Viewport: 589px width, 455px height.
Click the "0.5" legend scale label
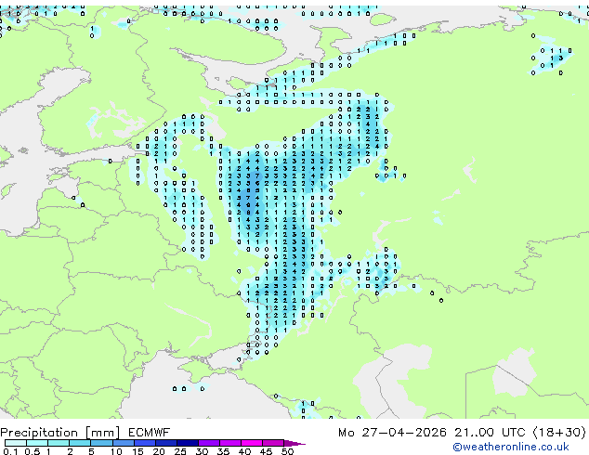click(x=33, y=451)
